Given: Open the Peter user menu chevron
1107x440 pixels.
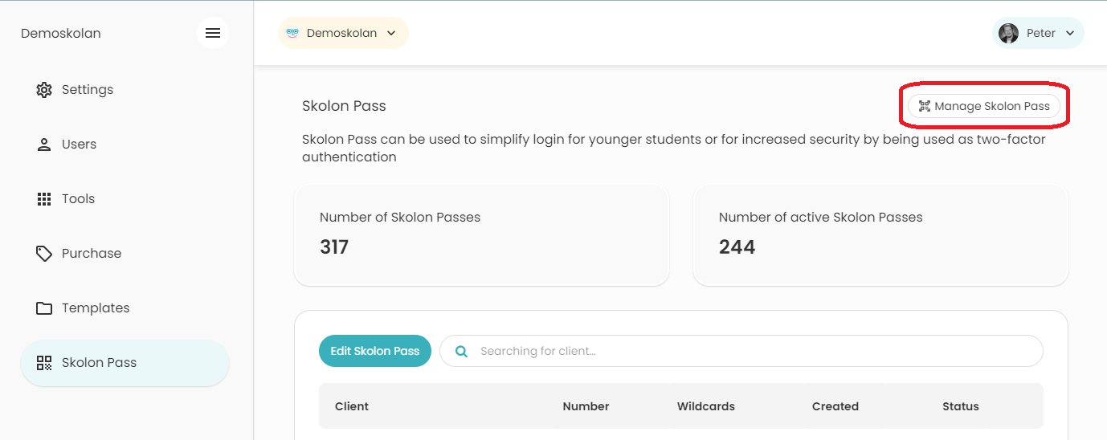Looking at the screenshot, I should 1070,33.
